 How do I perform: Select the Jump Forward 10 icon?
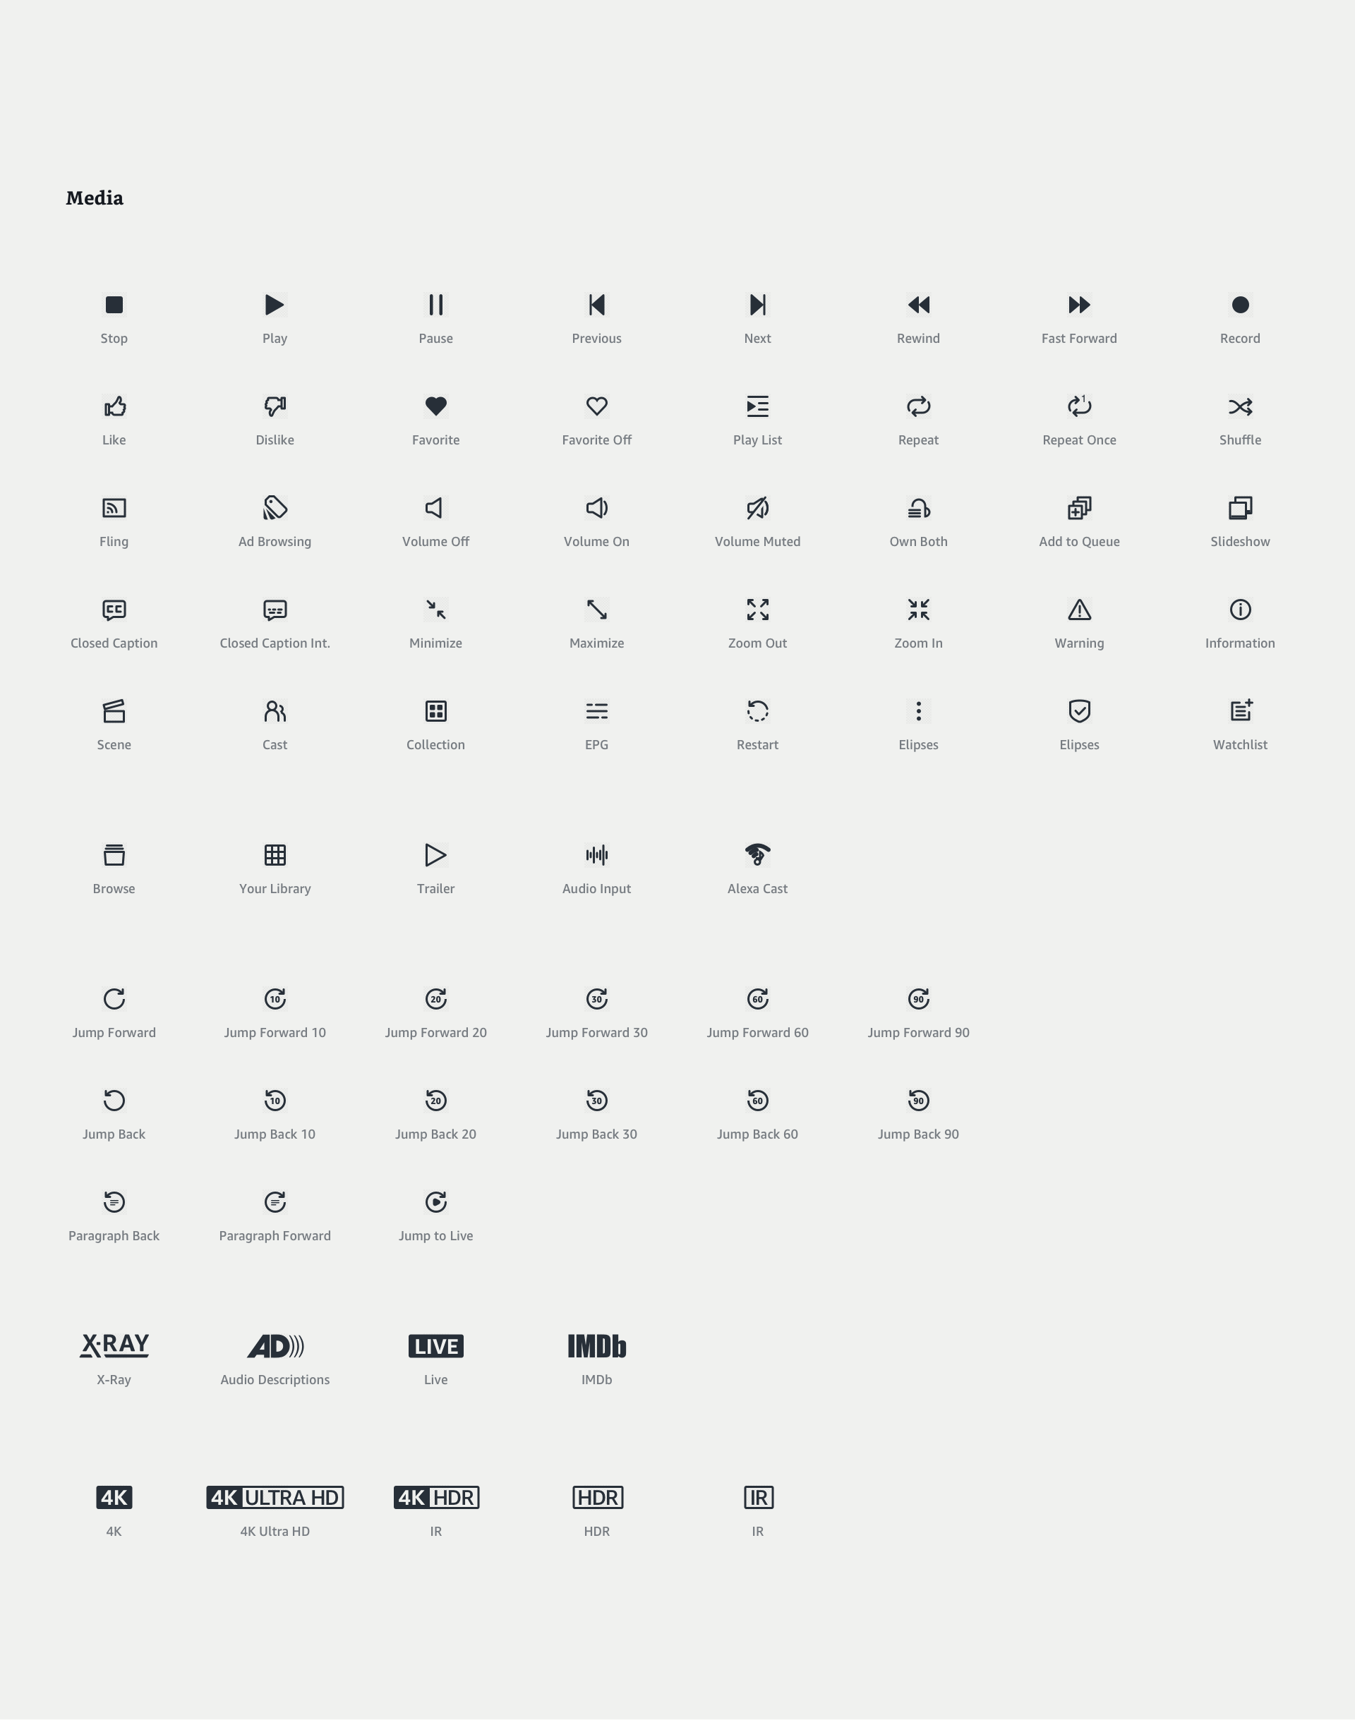click(275, 998)
